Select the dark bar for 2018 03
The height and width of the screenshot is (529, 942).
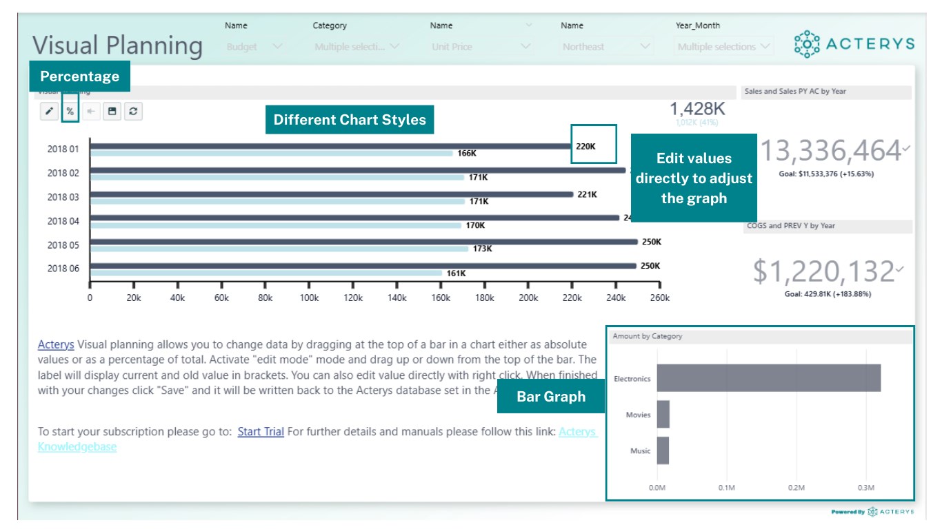coord(332,194)
